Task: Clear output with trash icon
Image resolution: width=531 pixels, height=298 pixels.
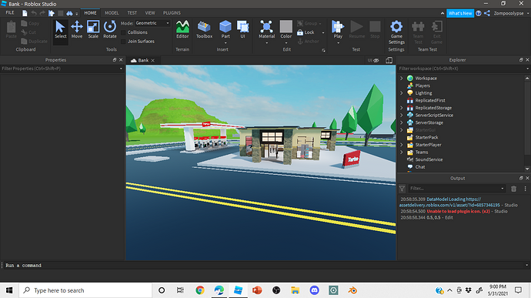Action: click(x=513, y=189)
